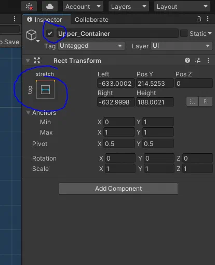This screenshot has width=215, height=265.
Task: Click Scale Z field
Action: [197, 169]
